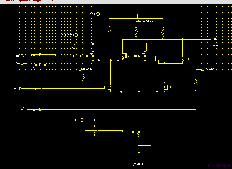Viewport: 232px width, 169px height.
Task: Select the Vrf_bias pin above RF+ bias resistor
Action: coord(80,69)
